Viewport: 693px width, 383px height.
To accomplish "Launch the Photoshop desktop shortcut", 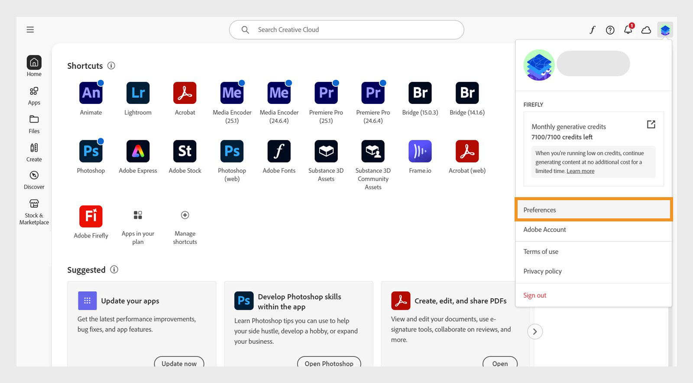I will (91, 151).
